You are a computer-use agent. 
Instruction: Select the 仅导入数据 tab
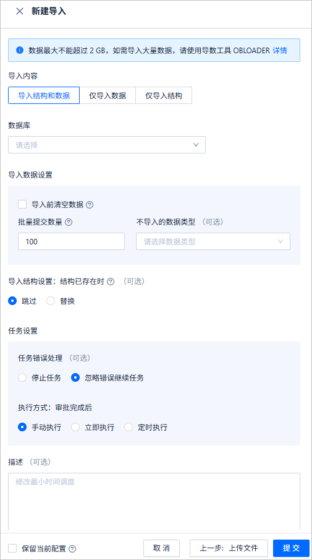click(108, 96)
